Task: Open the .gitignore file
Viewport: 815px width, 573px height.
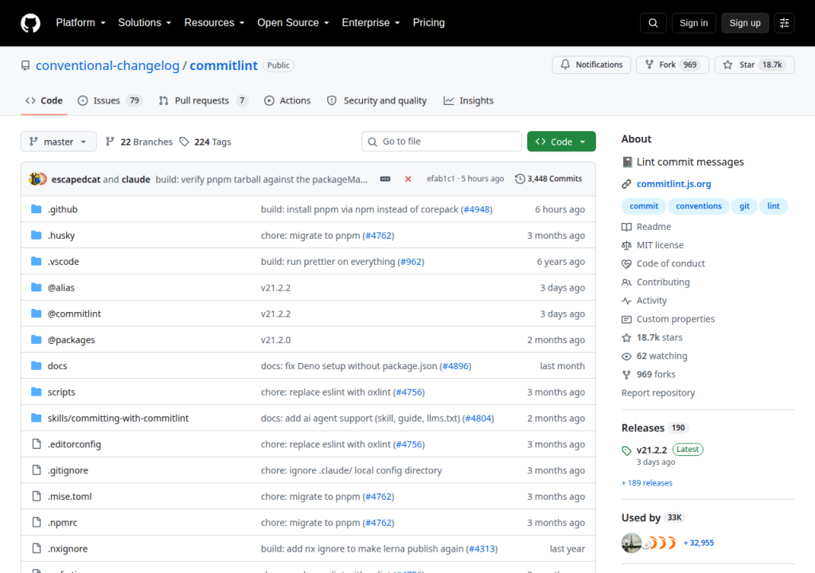Action: [68, 470]
